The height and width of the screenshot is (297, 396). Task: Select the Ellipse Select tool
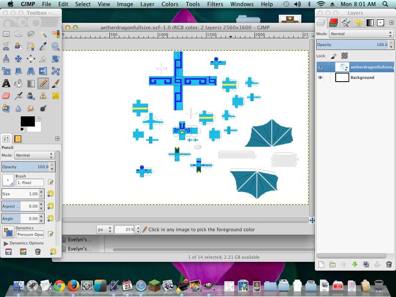click(x=18, y=34)
